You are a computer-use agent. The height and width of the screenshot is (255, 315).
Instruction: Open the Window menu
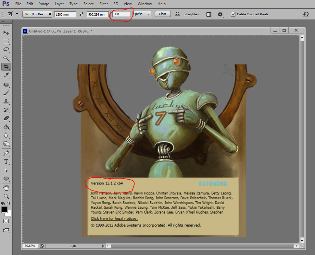click(x=145, y=4)
